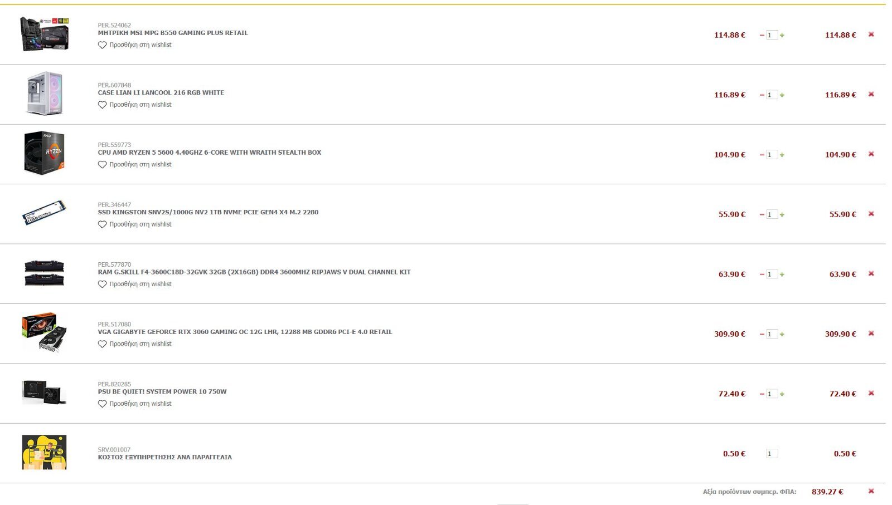Open CPU AMD RYZEN 5 5600 product page
This screenshot has height=505, width=892.
(x=210, y=153)
